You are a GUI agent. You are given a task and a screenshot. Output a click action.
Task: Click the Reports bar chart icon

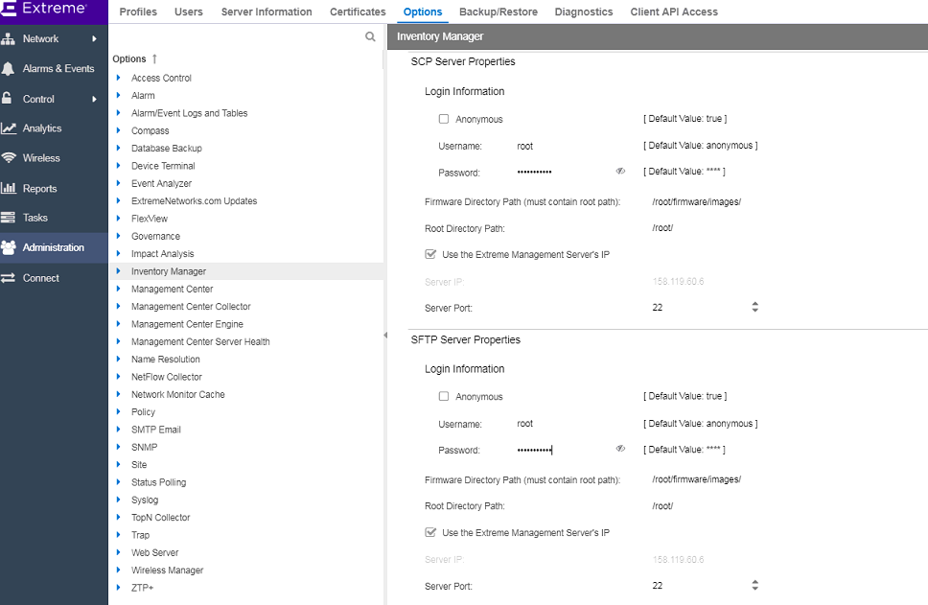pyautogui.click(x=9, y=188)
